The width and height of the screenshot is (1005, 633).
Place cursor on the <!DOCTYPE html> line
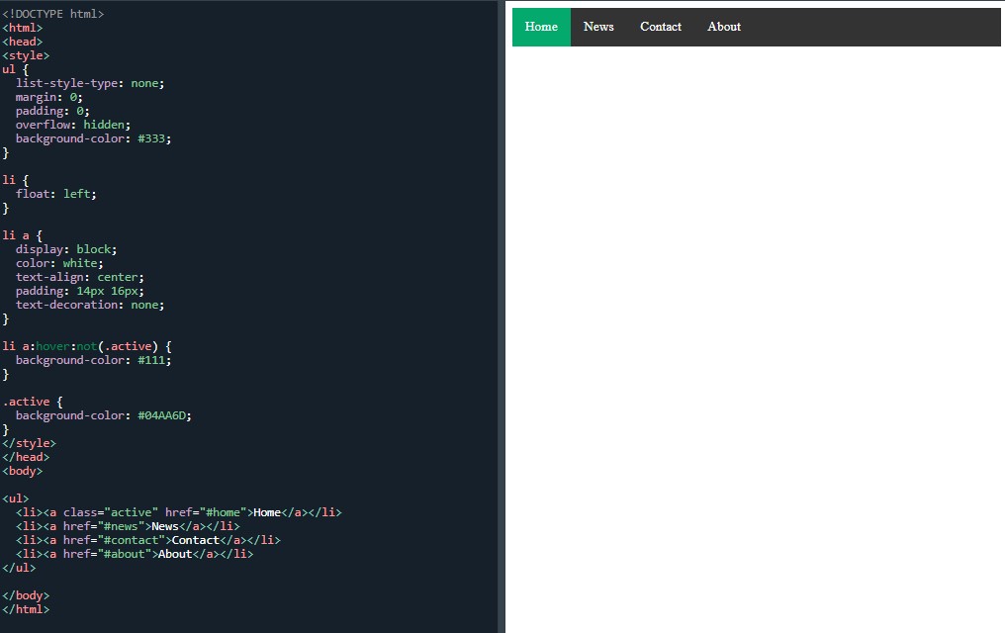52,14
